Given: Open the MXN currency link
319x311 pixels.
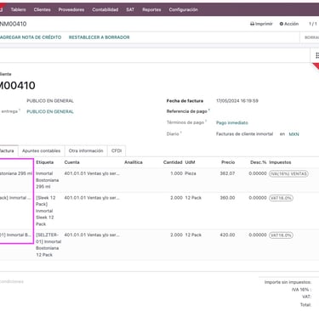Looking at the screenshot, I should [293, 134].
